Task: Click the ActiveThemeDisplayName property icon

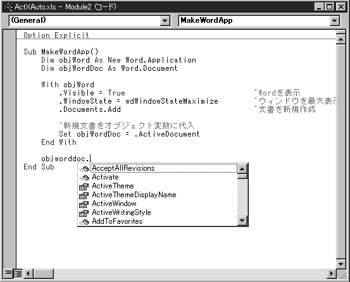Action: 84,195
